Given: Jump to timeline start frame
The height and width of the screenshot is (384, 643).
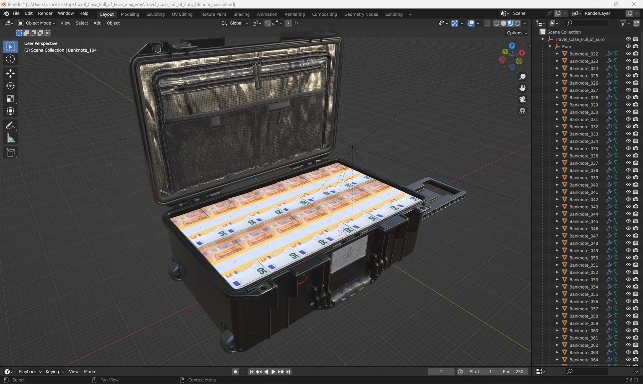Looking at the screenshot, I should [x=251, y=372].
